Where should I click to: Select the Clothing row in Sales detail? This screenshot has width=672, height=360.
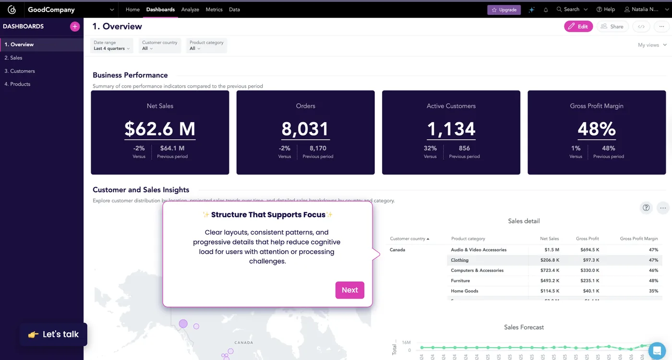555,260
